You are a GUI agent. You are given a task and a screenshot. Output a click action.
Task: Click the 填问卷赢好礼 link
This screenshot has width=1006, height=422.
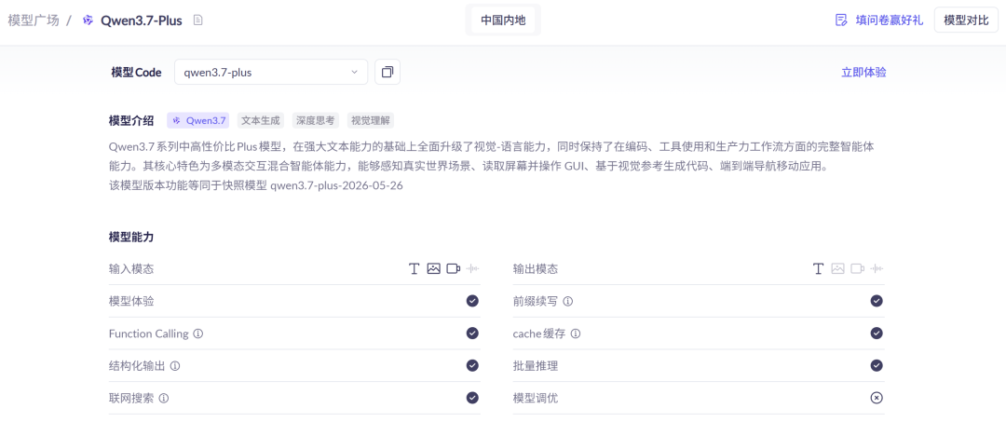890,20
